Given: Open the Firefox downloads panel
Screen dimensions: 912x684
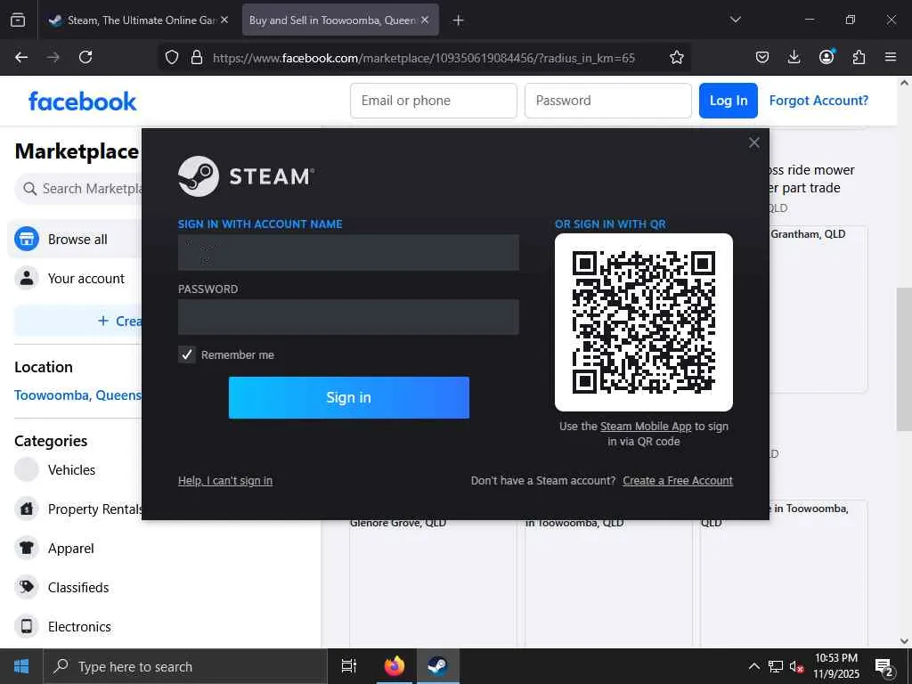Looking at the screenshot, I should pyautogui.click(x=794, y=57).
